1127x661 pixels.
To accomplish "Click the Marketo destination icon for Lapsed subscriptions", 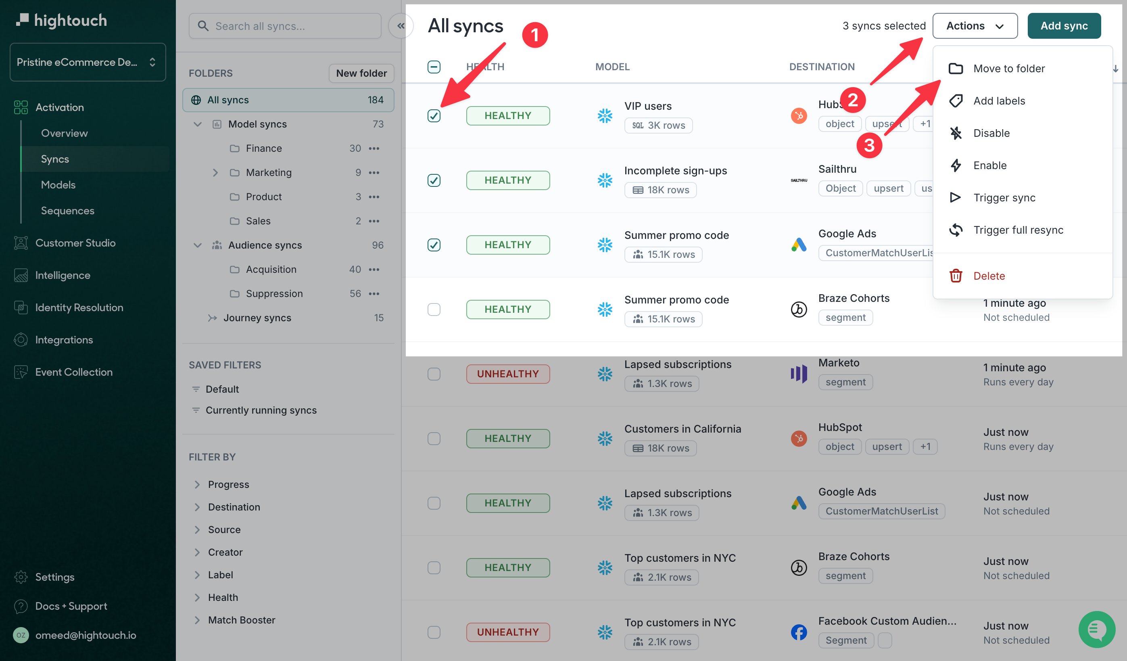I will 799,373.
